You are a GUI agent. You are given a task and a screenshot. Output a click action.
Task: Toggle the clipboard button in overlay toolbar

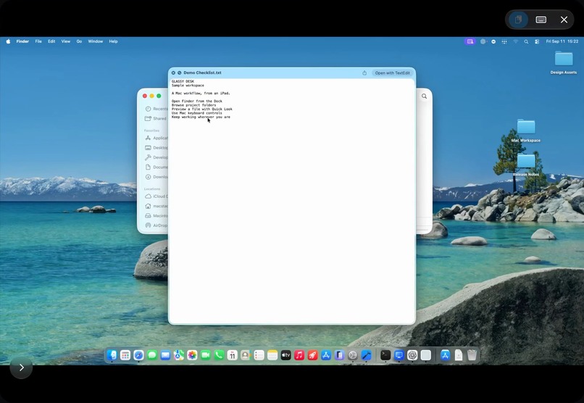click(518, 20)
